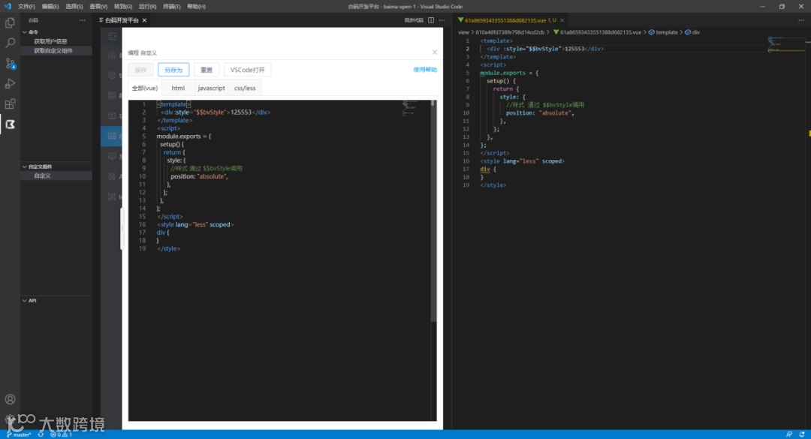Viewport: 811px width, 439px height.
Task: Click the 另存为 button
Action: click(173, 70)
